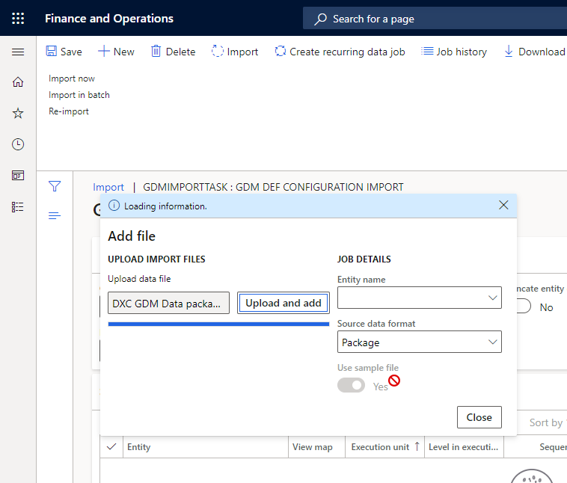Click the Import breadcrumb link

coord(108,187)
